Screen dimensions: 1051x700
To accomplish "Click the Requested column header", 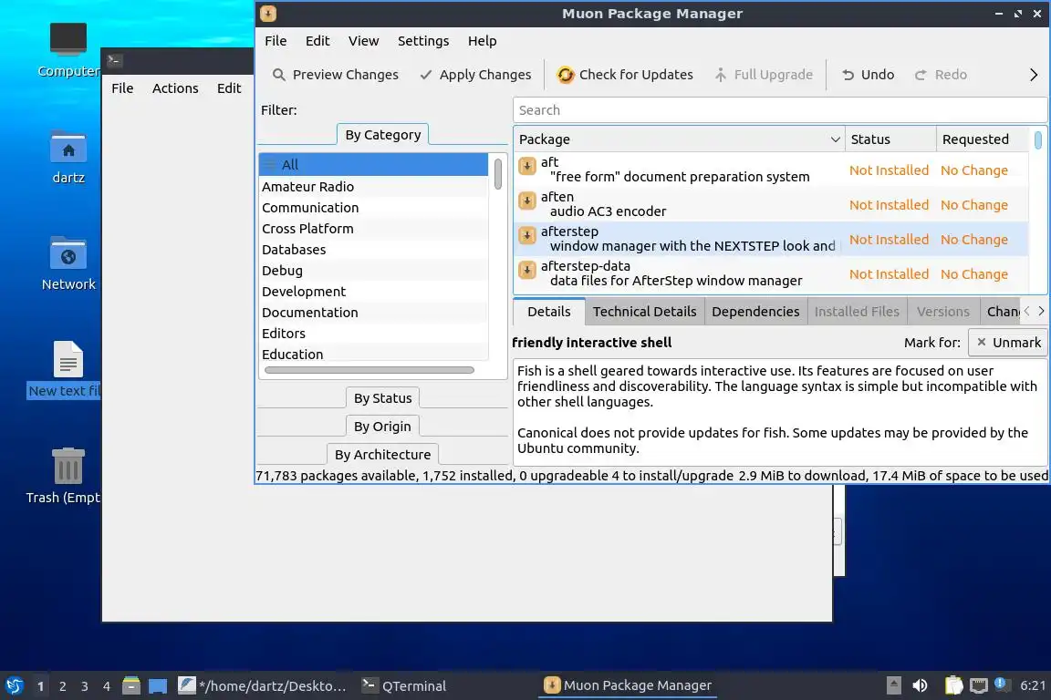I will 982,139.
